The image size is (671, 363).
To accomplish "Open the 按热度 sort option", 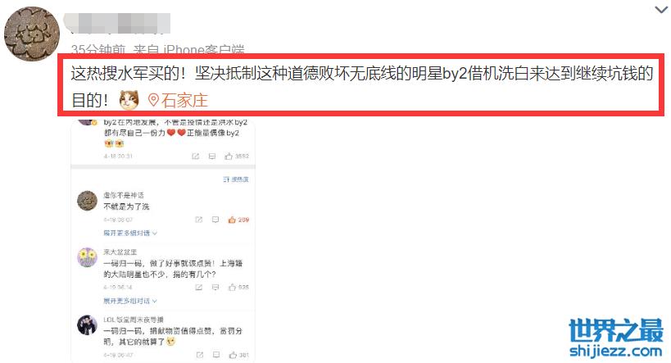I will (x=236, y=179).
